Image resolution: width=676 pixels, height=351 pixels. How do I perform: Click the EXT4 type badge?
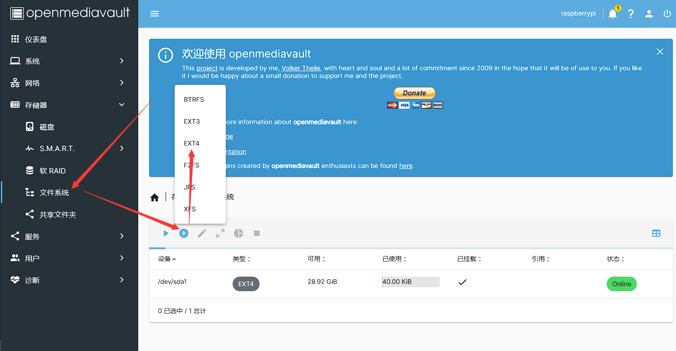click(246, 284)
